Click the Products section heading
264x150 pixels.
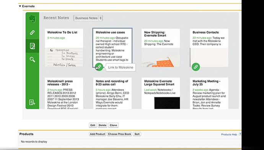(26, 134)
